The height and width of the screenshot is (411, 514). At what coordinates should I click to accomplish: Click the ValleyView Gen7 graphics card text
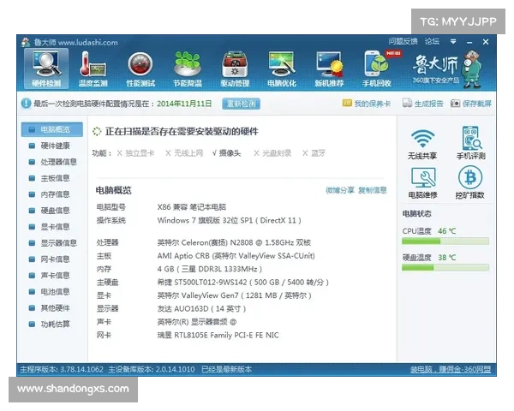235,295
